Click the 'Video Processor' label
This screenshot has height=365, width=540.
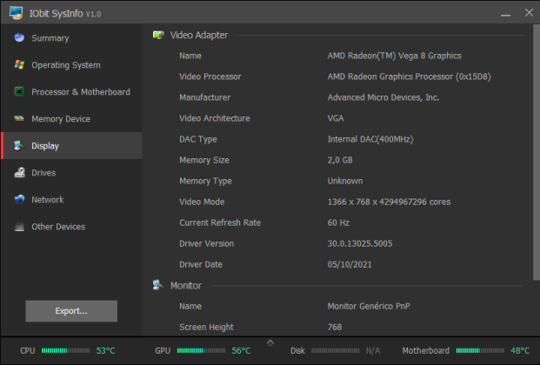[x=210, y=76]
